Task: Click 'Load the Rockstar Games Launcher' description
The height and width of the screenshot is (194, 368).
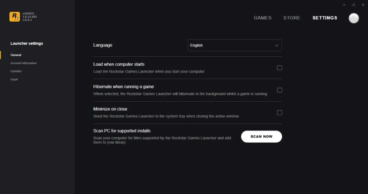Action: (x=149, y=71)
